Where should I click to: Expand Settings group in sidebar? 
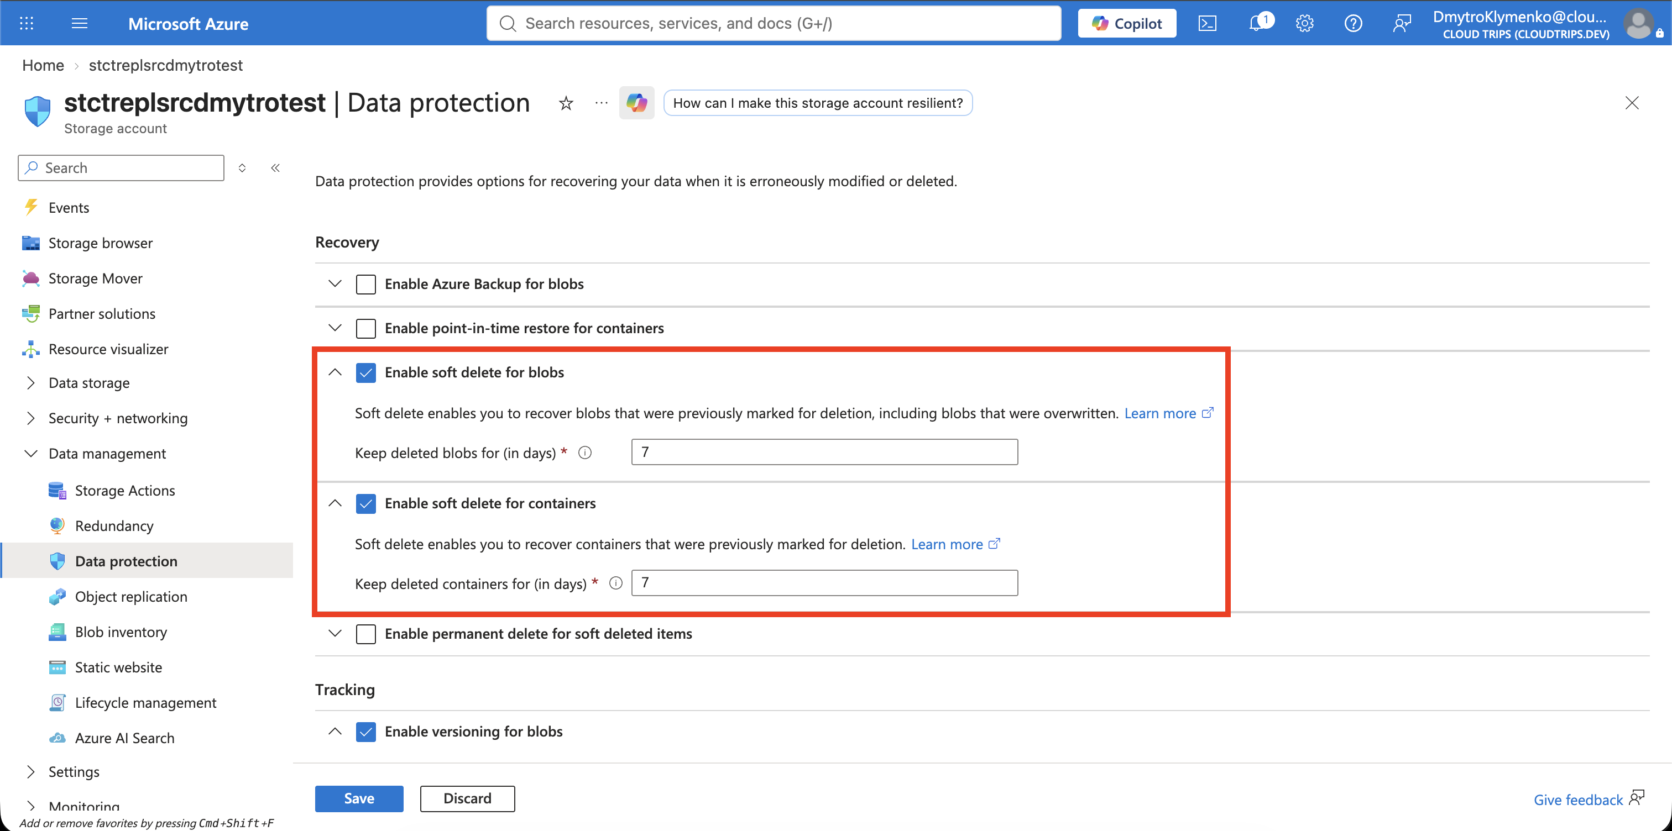point(30,772)
